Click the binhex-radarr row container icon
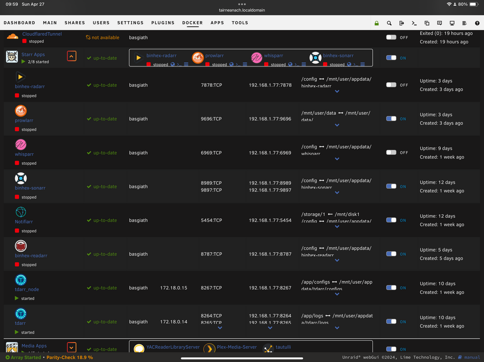This screenshot has height=362, width=484. (20, 77)
